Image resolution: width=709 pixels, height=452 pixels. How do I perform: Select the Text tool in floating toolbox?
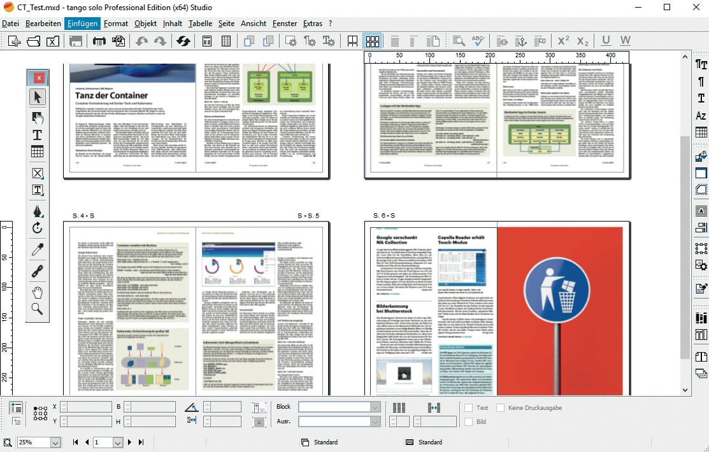pyautogui.click(x=38, y=135)
